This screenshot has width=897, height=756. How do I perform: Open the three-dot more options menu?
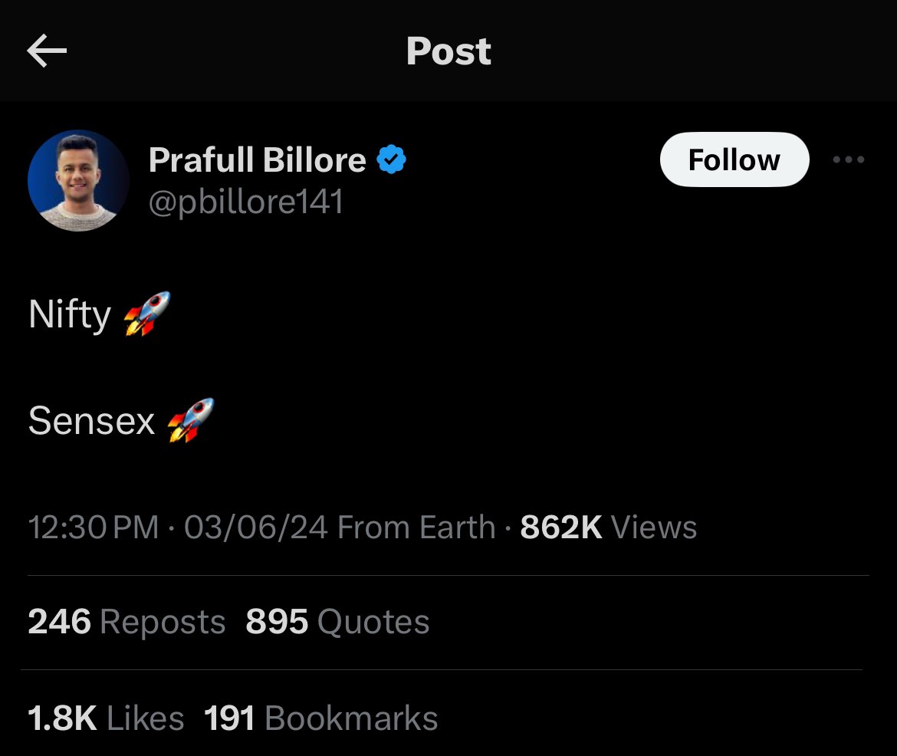849,159
